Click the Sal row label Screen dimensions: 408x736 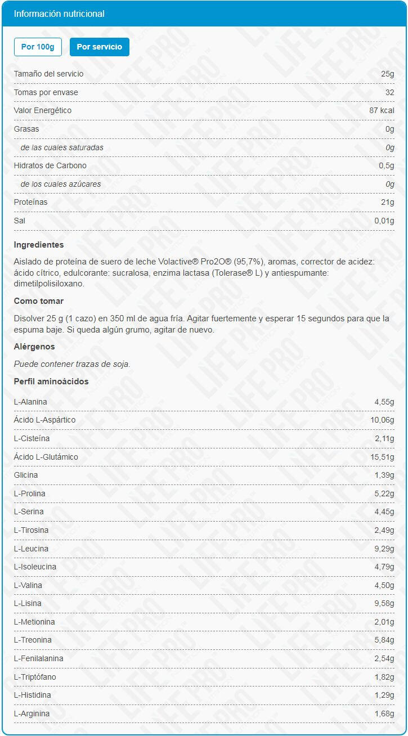(20, 221)
